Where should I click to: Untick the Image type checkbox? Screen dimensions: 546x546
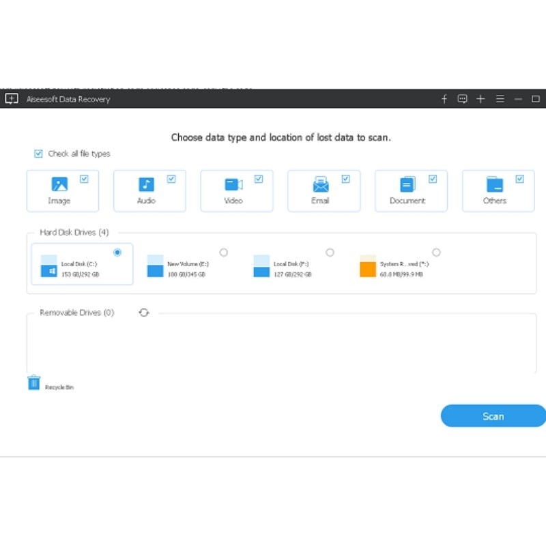tap(84, 179)
